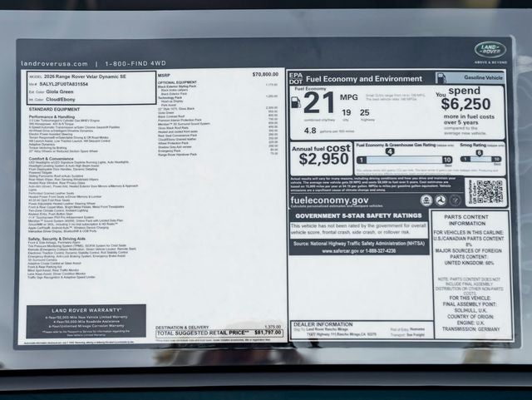Select the VIN SALYL2FU0TA831554
The width and height of the screenshot is (532, 400).
tap(63, 84)
